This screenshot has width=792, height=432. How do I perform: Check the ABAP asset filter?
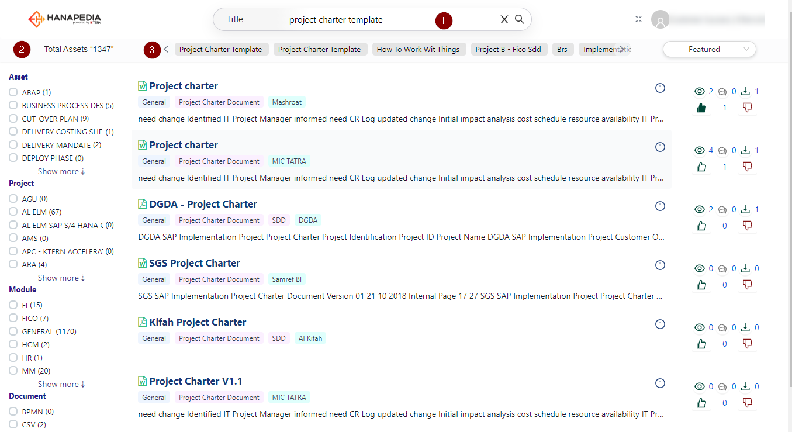pos(13,92)
